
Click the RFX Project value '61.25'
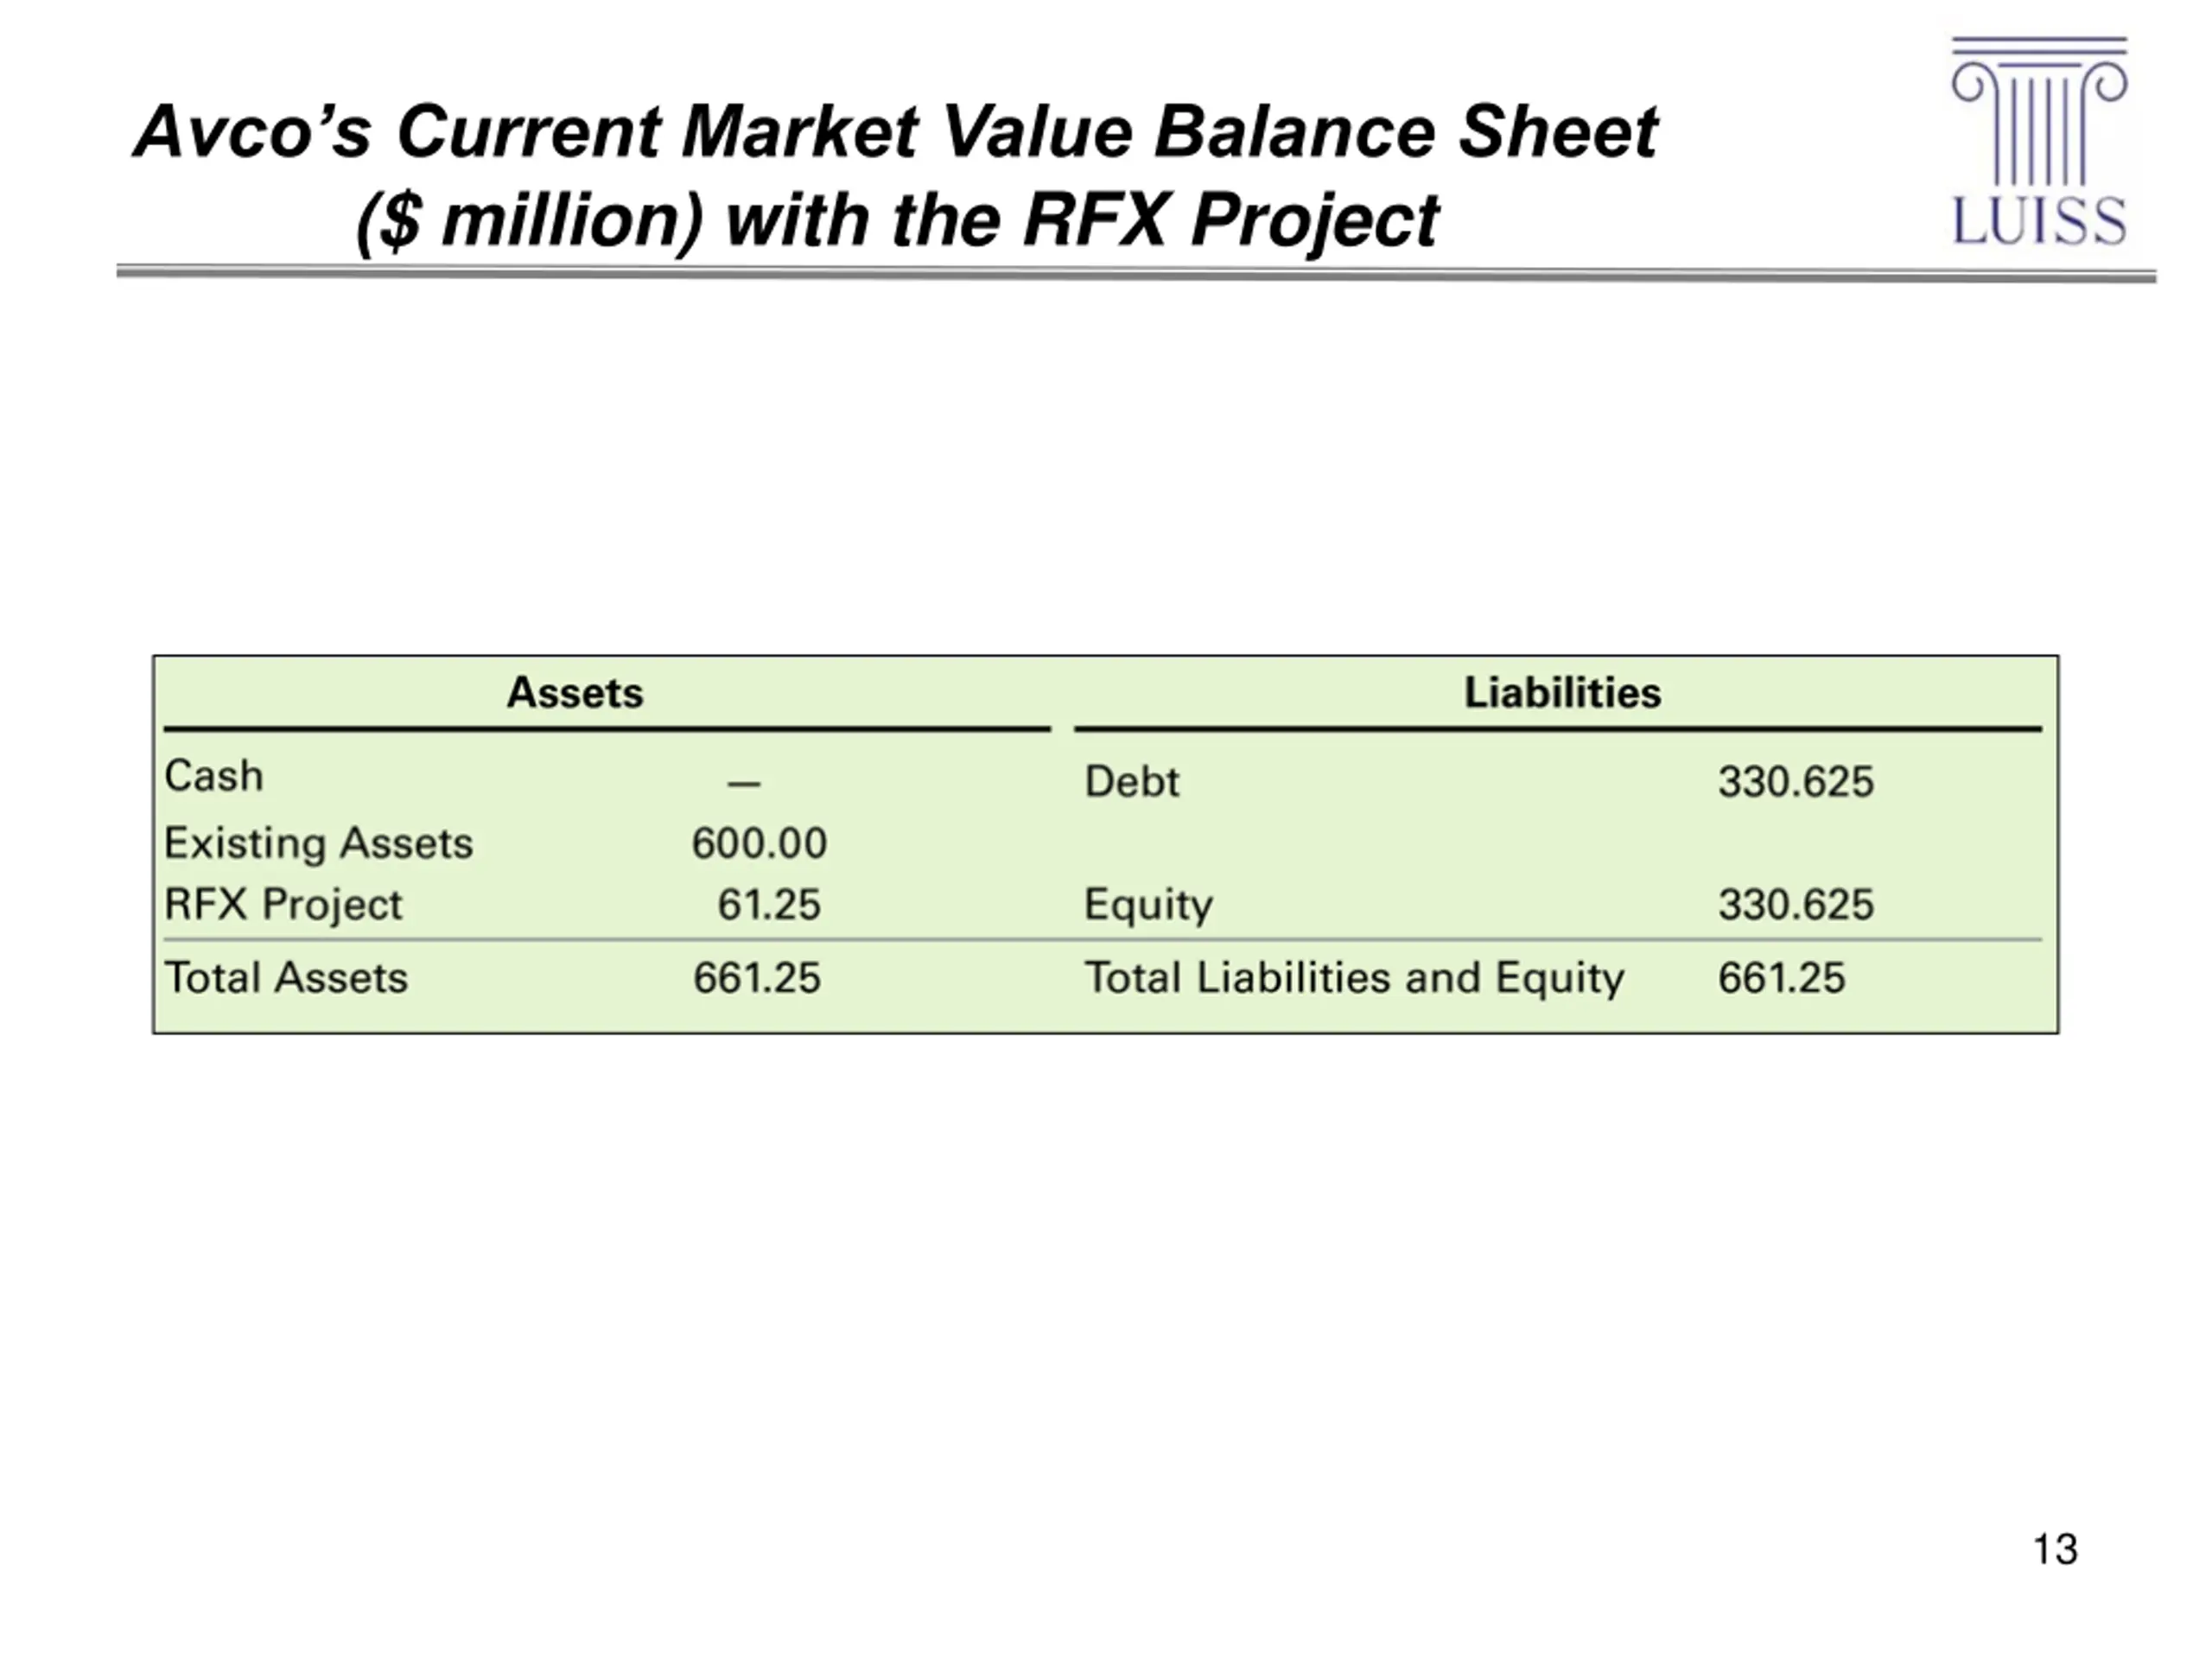pos(769,905)
